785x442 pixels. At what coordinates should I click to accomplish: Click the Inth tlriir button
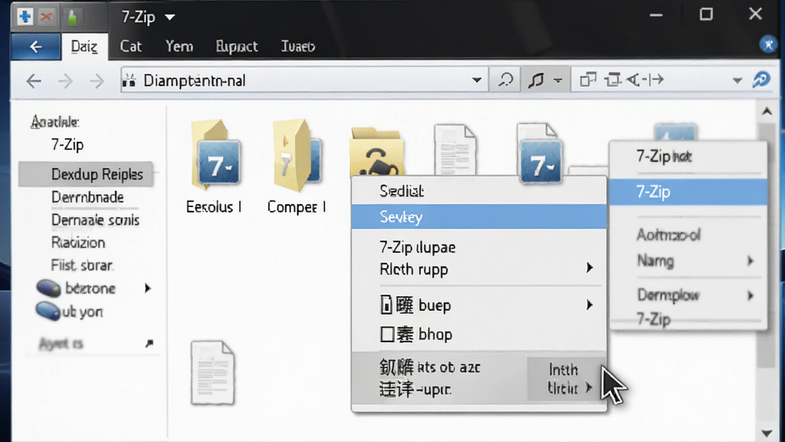click(567, 379)
